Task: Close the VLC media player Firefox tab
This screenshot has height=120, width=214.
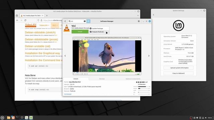Action: point(42,16)
